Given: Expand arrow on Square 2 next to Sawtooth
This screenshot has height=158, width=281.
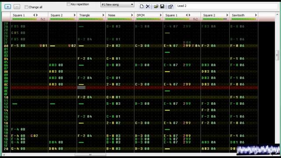Looking at the screenshot, I should click(x=227, y=15).
